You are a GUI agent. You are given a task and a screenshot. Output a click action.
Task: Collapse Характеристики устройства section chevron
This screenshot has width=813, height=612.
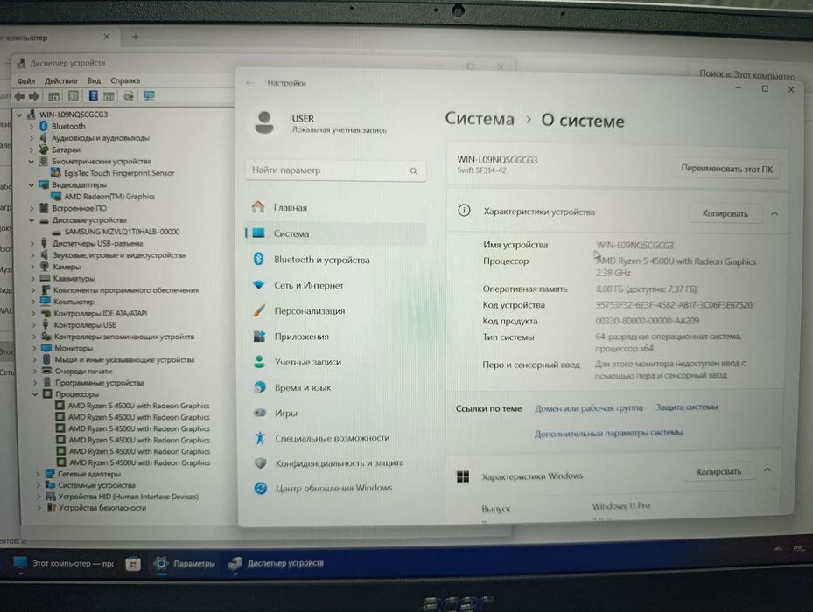point(774,213)
